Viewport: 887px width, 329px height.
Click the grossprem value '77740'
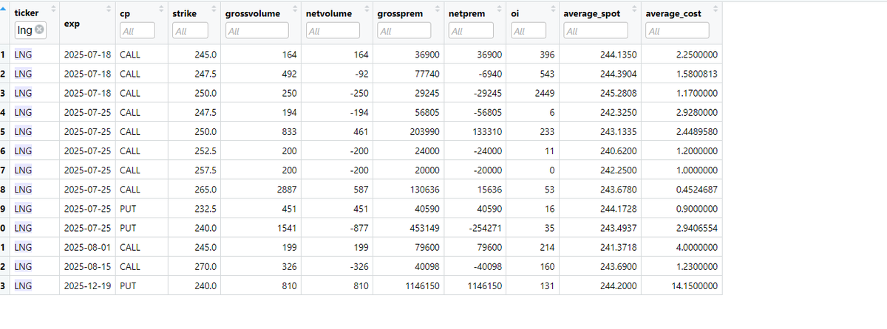(426, 74)
